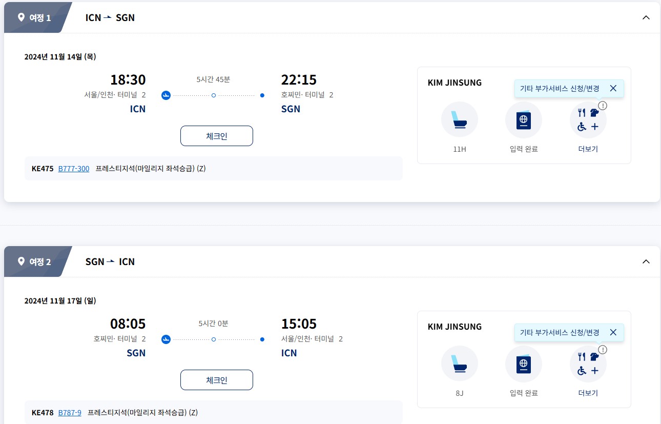
Task: Open the B787-9 aircraft link
Action: [x=70, y=413]
